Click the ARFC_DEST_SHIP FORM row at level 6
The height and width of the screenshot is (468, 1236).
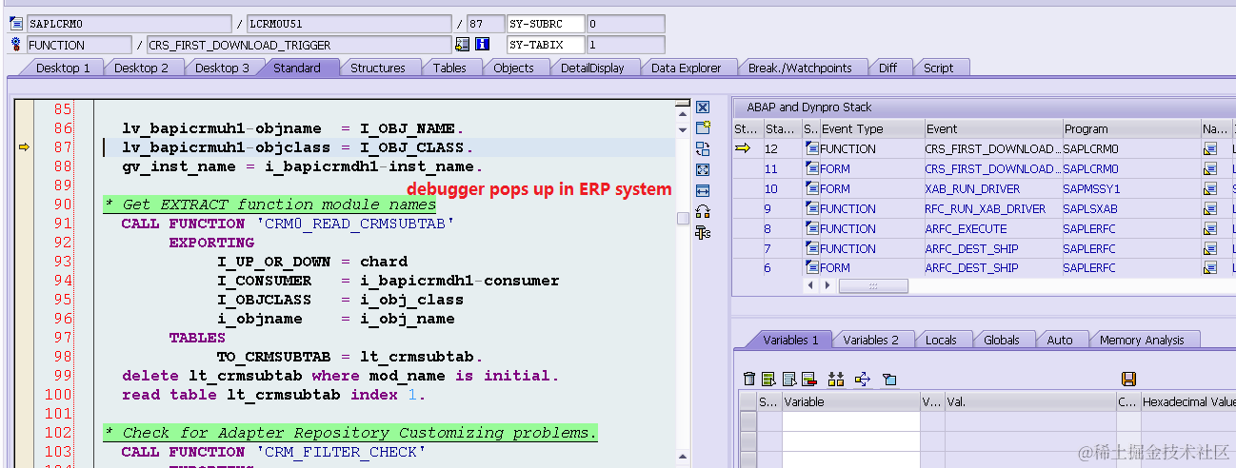click(x=984, y=268)
